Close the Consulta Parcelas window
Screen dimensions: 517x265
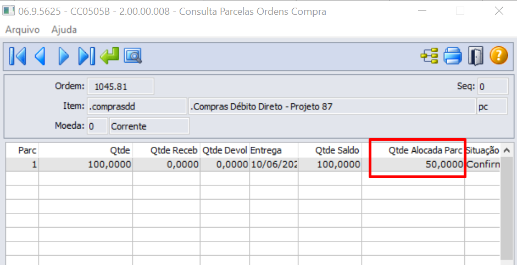tap(499, 11)
